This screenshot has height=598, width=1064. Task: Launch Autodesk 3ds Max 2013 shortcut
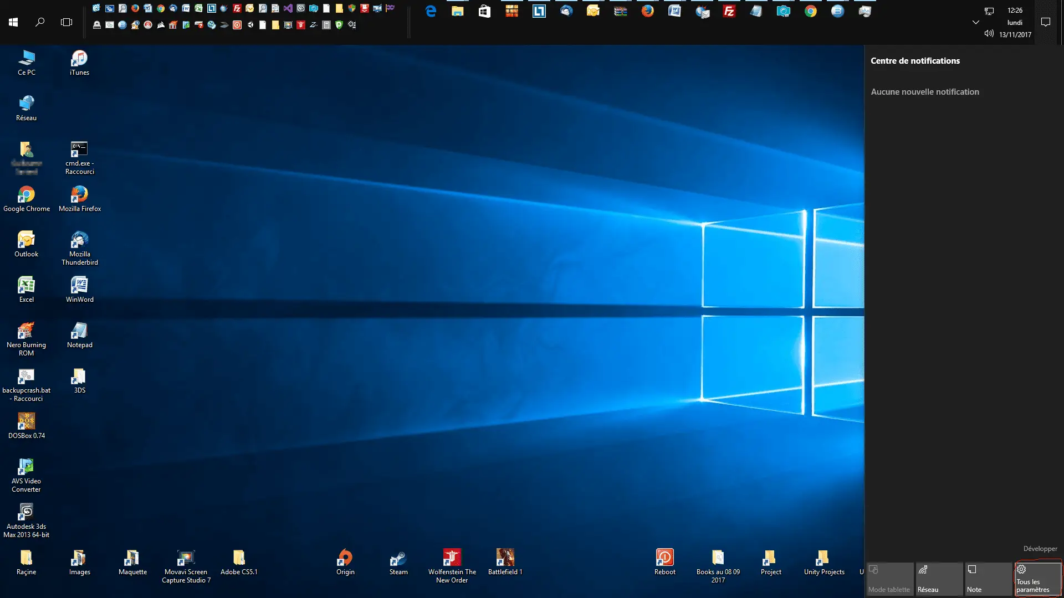[x=26, y=520]
